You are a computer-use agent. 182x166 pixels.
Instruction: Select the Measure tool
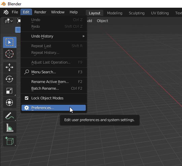point(10,128)
